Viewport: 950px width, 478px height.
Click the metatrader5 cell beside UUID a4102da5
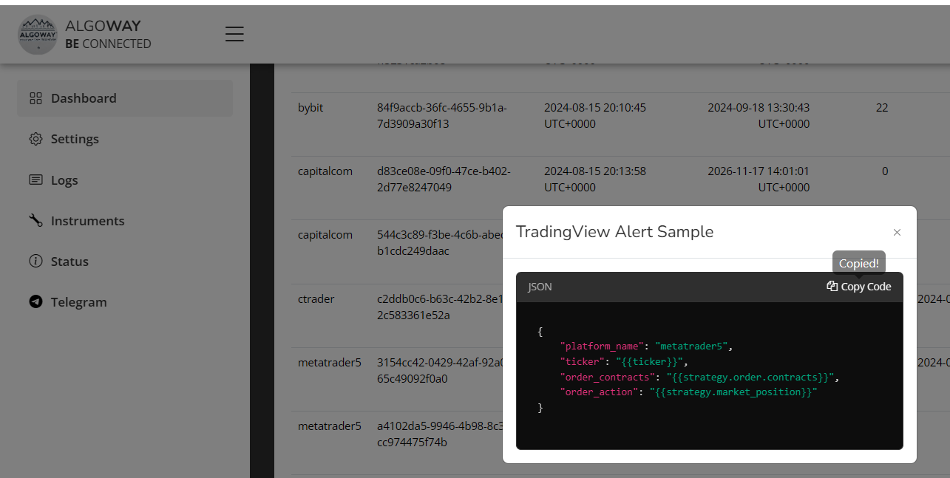pos(330,426)
